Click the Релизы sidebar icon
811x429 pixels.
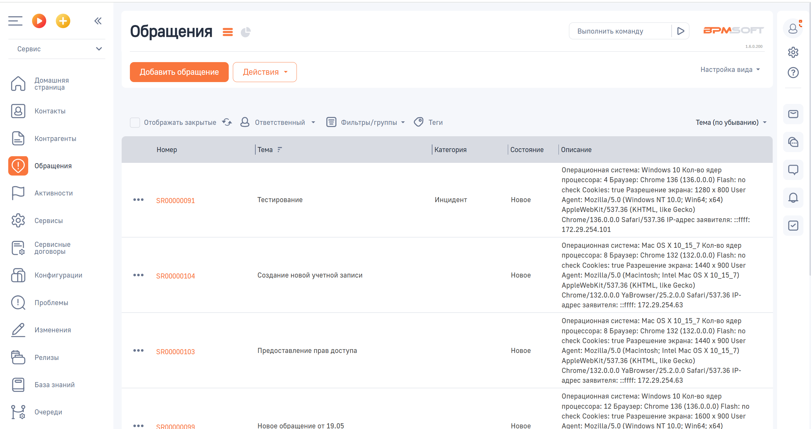[x=18, y=357]
